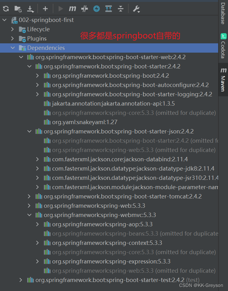Viewport: 228px width, 291px height.
Task: Expand jackson-databind:2.11.4 dependency
Action: [x=38, y=159]
